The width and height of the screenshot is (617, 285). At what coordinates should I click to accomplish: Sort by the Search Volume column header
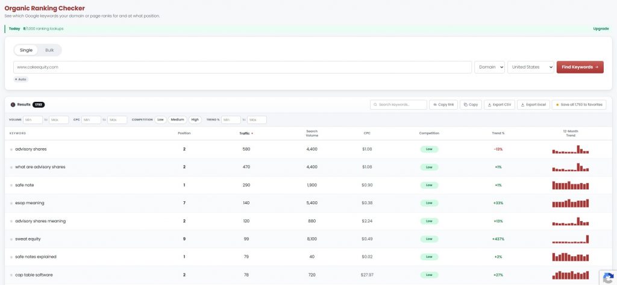[x=312, y=133]
